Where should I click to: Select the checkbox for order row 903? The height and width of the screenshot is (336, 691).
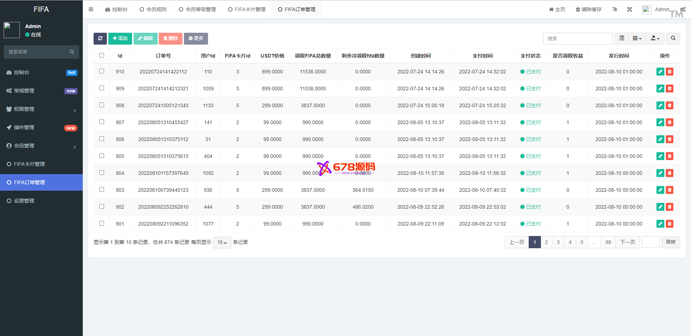point(101,190)
